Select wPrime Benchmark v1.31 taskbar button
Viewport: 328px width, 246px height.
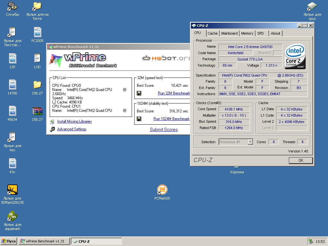(x=44, y=241)
